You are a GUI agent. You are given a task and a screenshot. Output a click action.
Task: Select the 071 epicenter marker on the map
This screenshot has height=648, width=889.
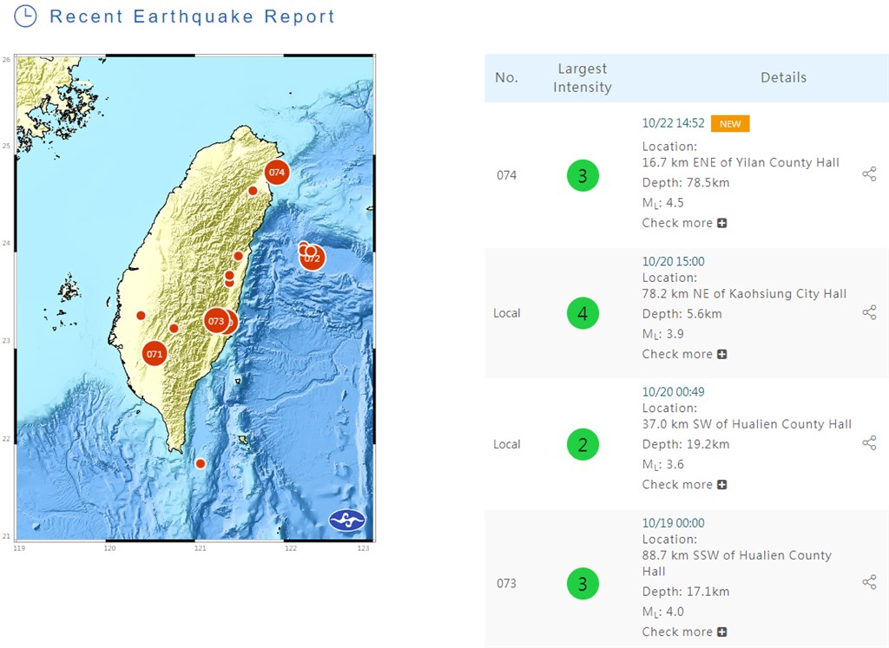pos(155,354)
